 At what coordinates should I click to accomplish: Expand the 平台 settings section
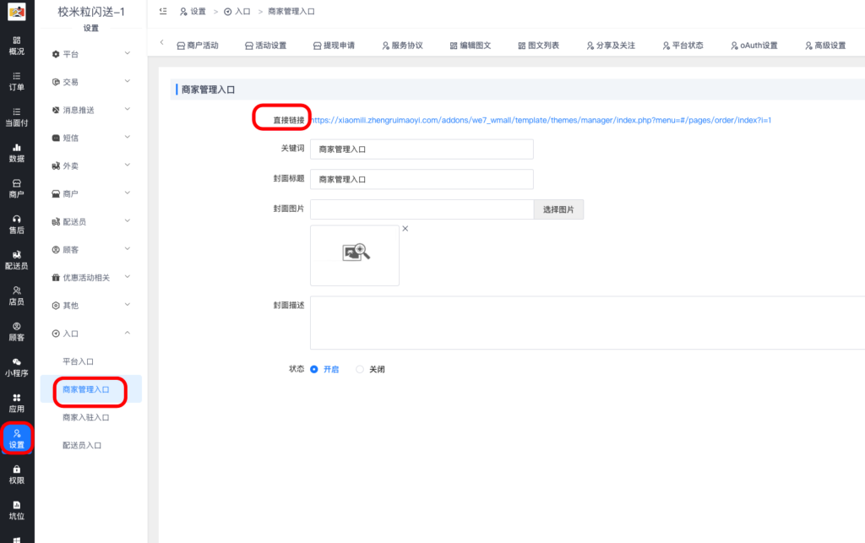[x=72, y=53]
